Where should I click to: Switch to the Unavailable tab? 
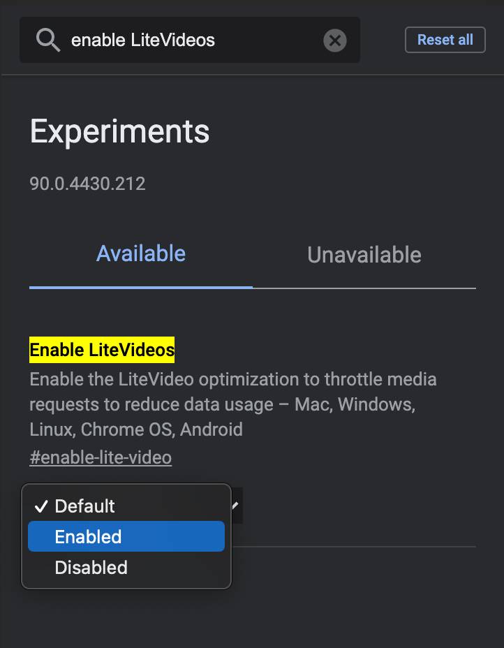364,255
